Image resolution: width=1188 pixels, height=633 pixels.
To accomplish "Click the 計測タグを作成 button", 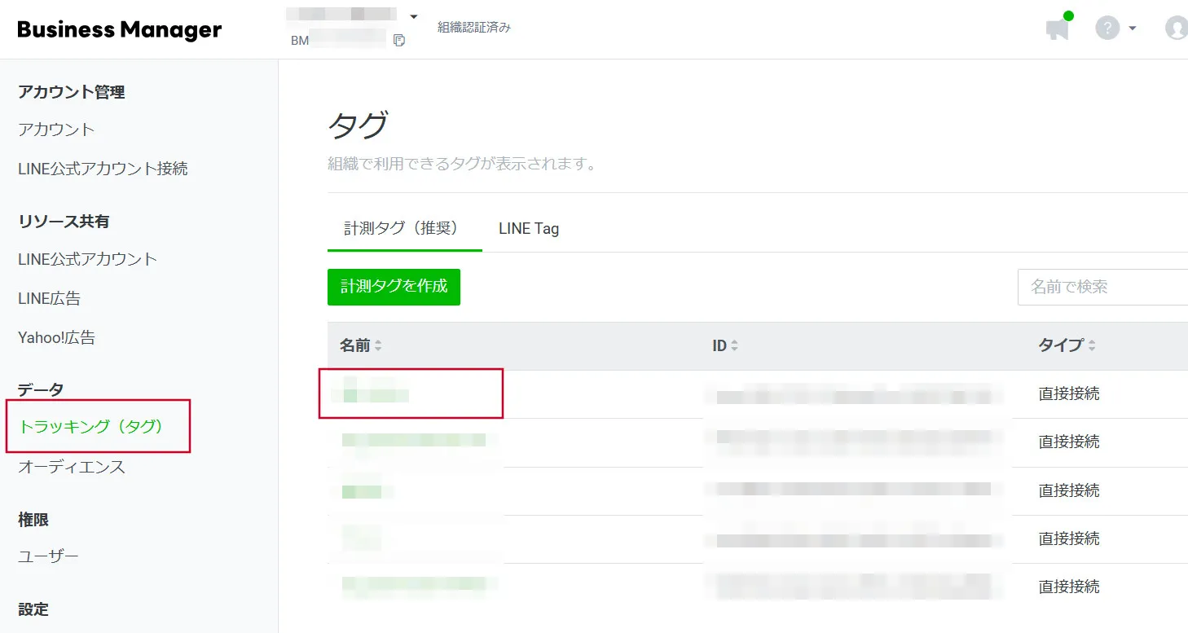I will 394,287.
